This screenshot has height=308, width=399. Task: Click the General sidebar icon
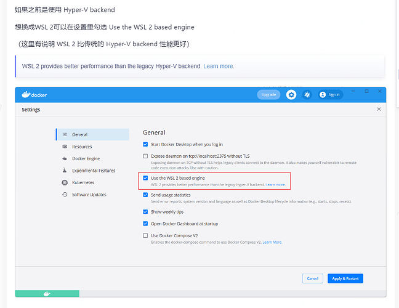click(65, 134)
